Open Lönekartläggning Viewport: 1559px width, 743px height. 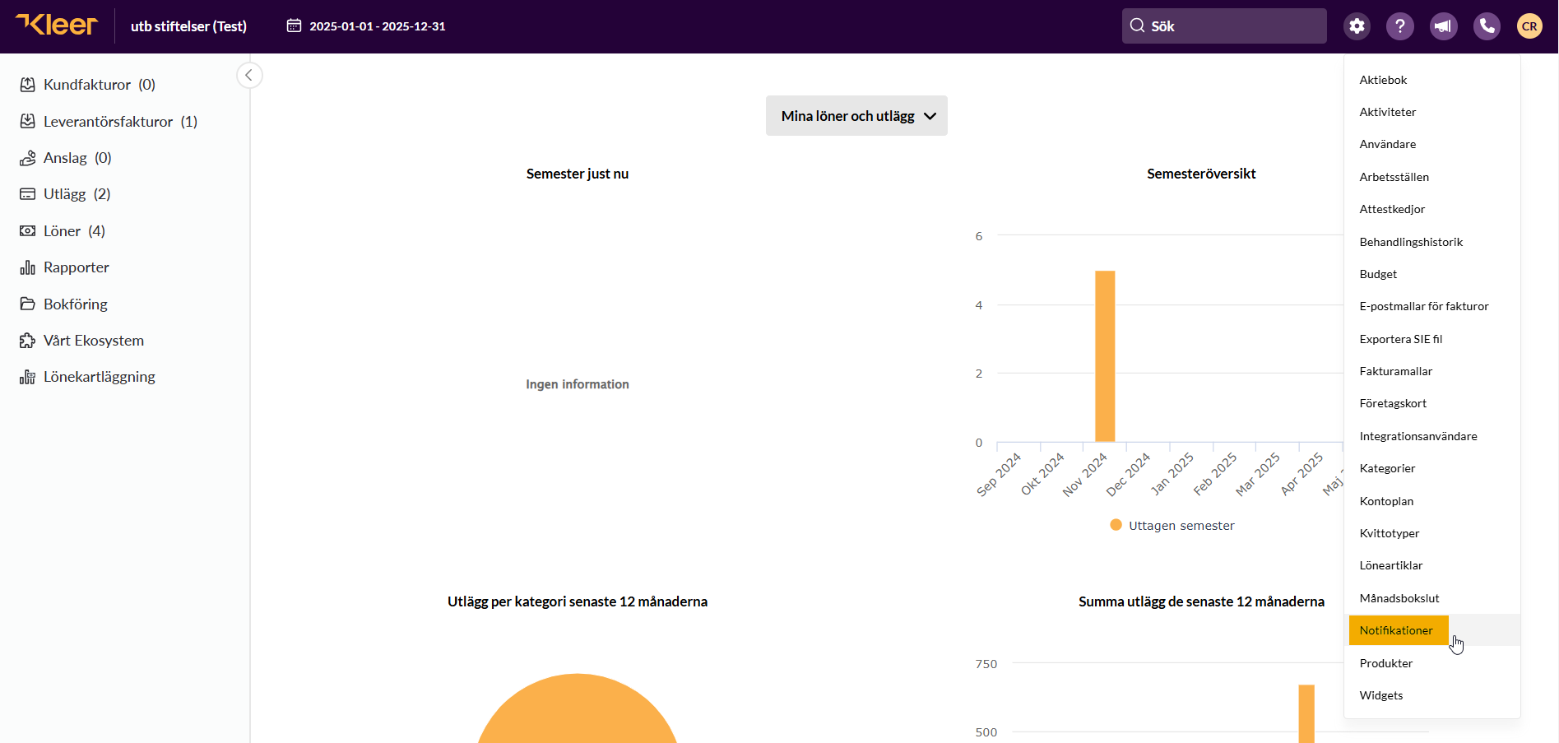click(100, 377)
